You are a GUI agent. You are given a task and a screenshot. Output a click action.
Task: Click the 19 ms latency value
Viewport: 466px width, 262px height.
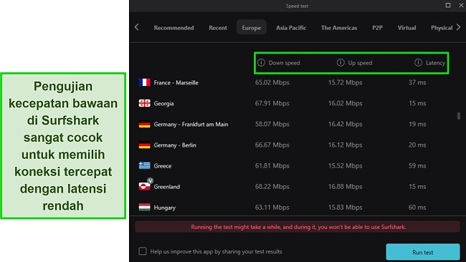pyautogui.click(x=417, y=124)
